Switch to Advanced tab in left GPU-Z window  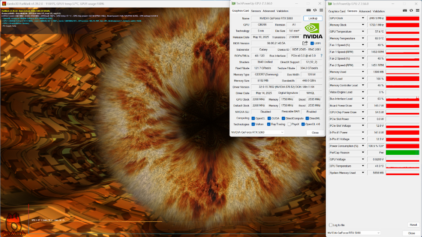(x=269, y=11)
